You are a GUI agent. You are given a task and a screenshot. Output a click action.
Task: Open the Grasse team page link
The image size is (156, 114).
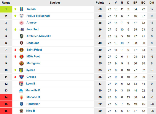coord(31,77)
